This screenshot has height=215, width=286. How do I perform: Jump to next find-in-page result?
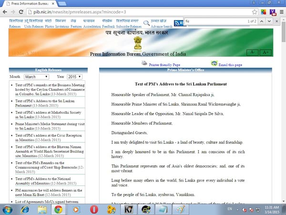269,21
